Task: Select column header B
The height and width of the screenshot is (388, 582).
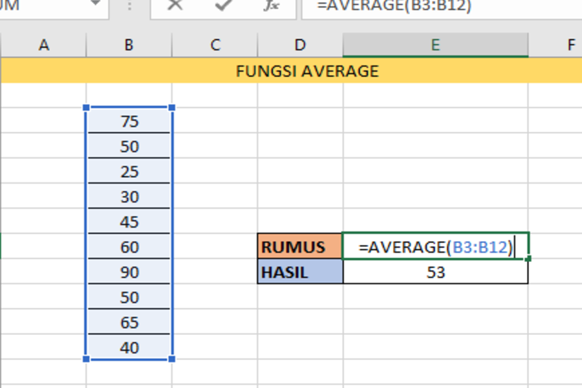Action: (x=128, y=45)
